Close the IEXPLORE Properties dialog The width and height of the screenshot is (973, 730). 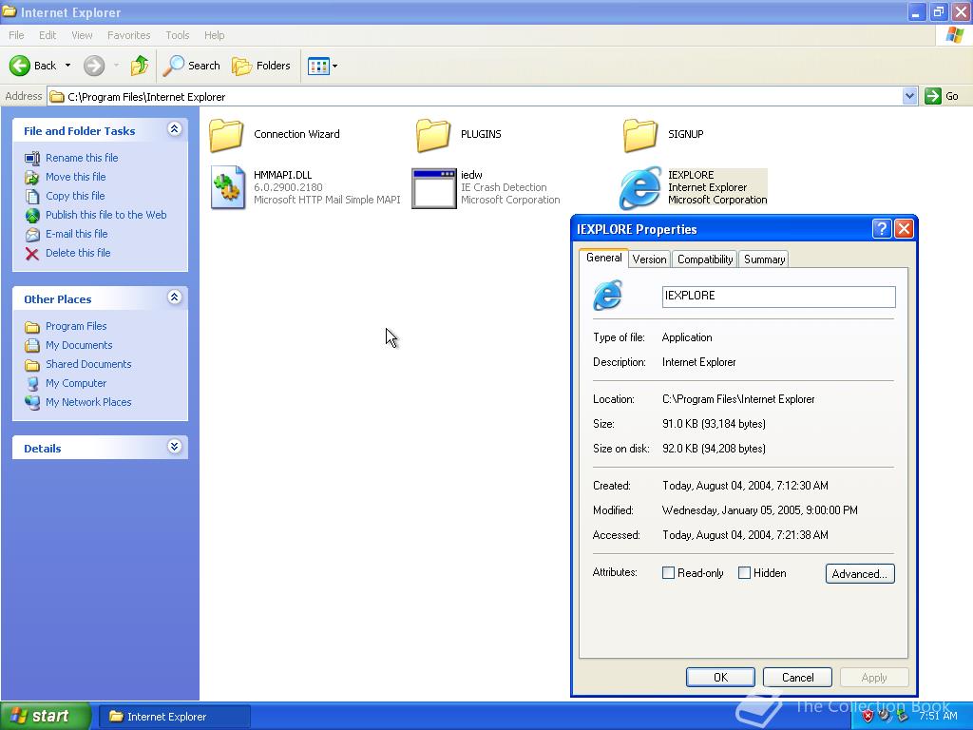(905, 229)
